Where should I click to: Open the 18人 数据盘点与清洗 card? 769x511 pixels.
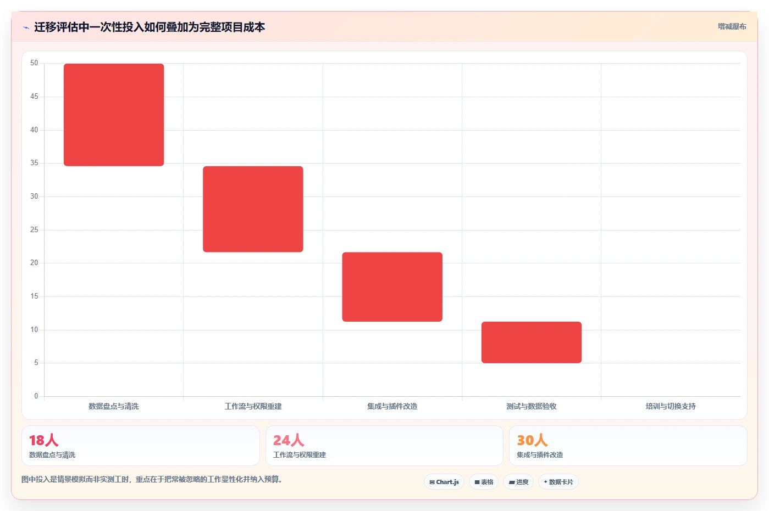[x=141, y=446]
